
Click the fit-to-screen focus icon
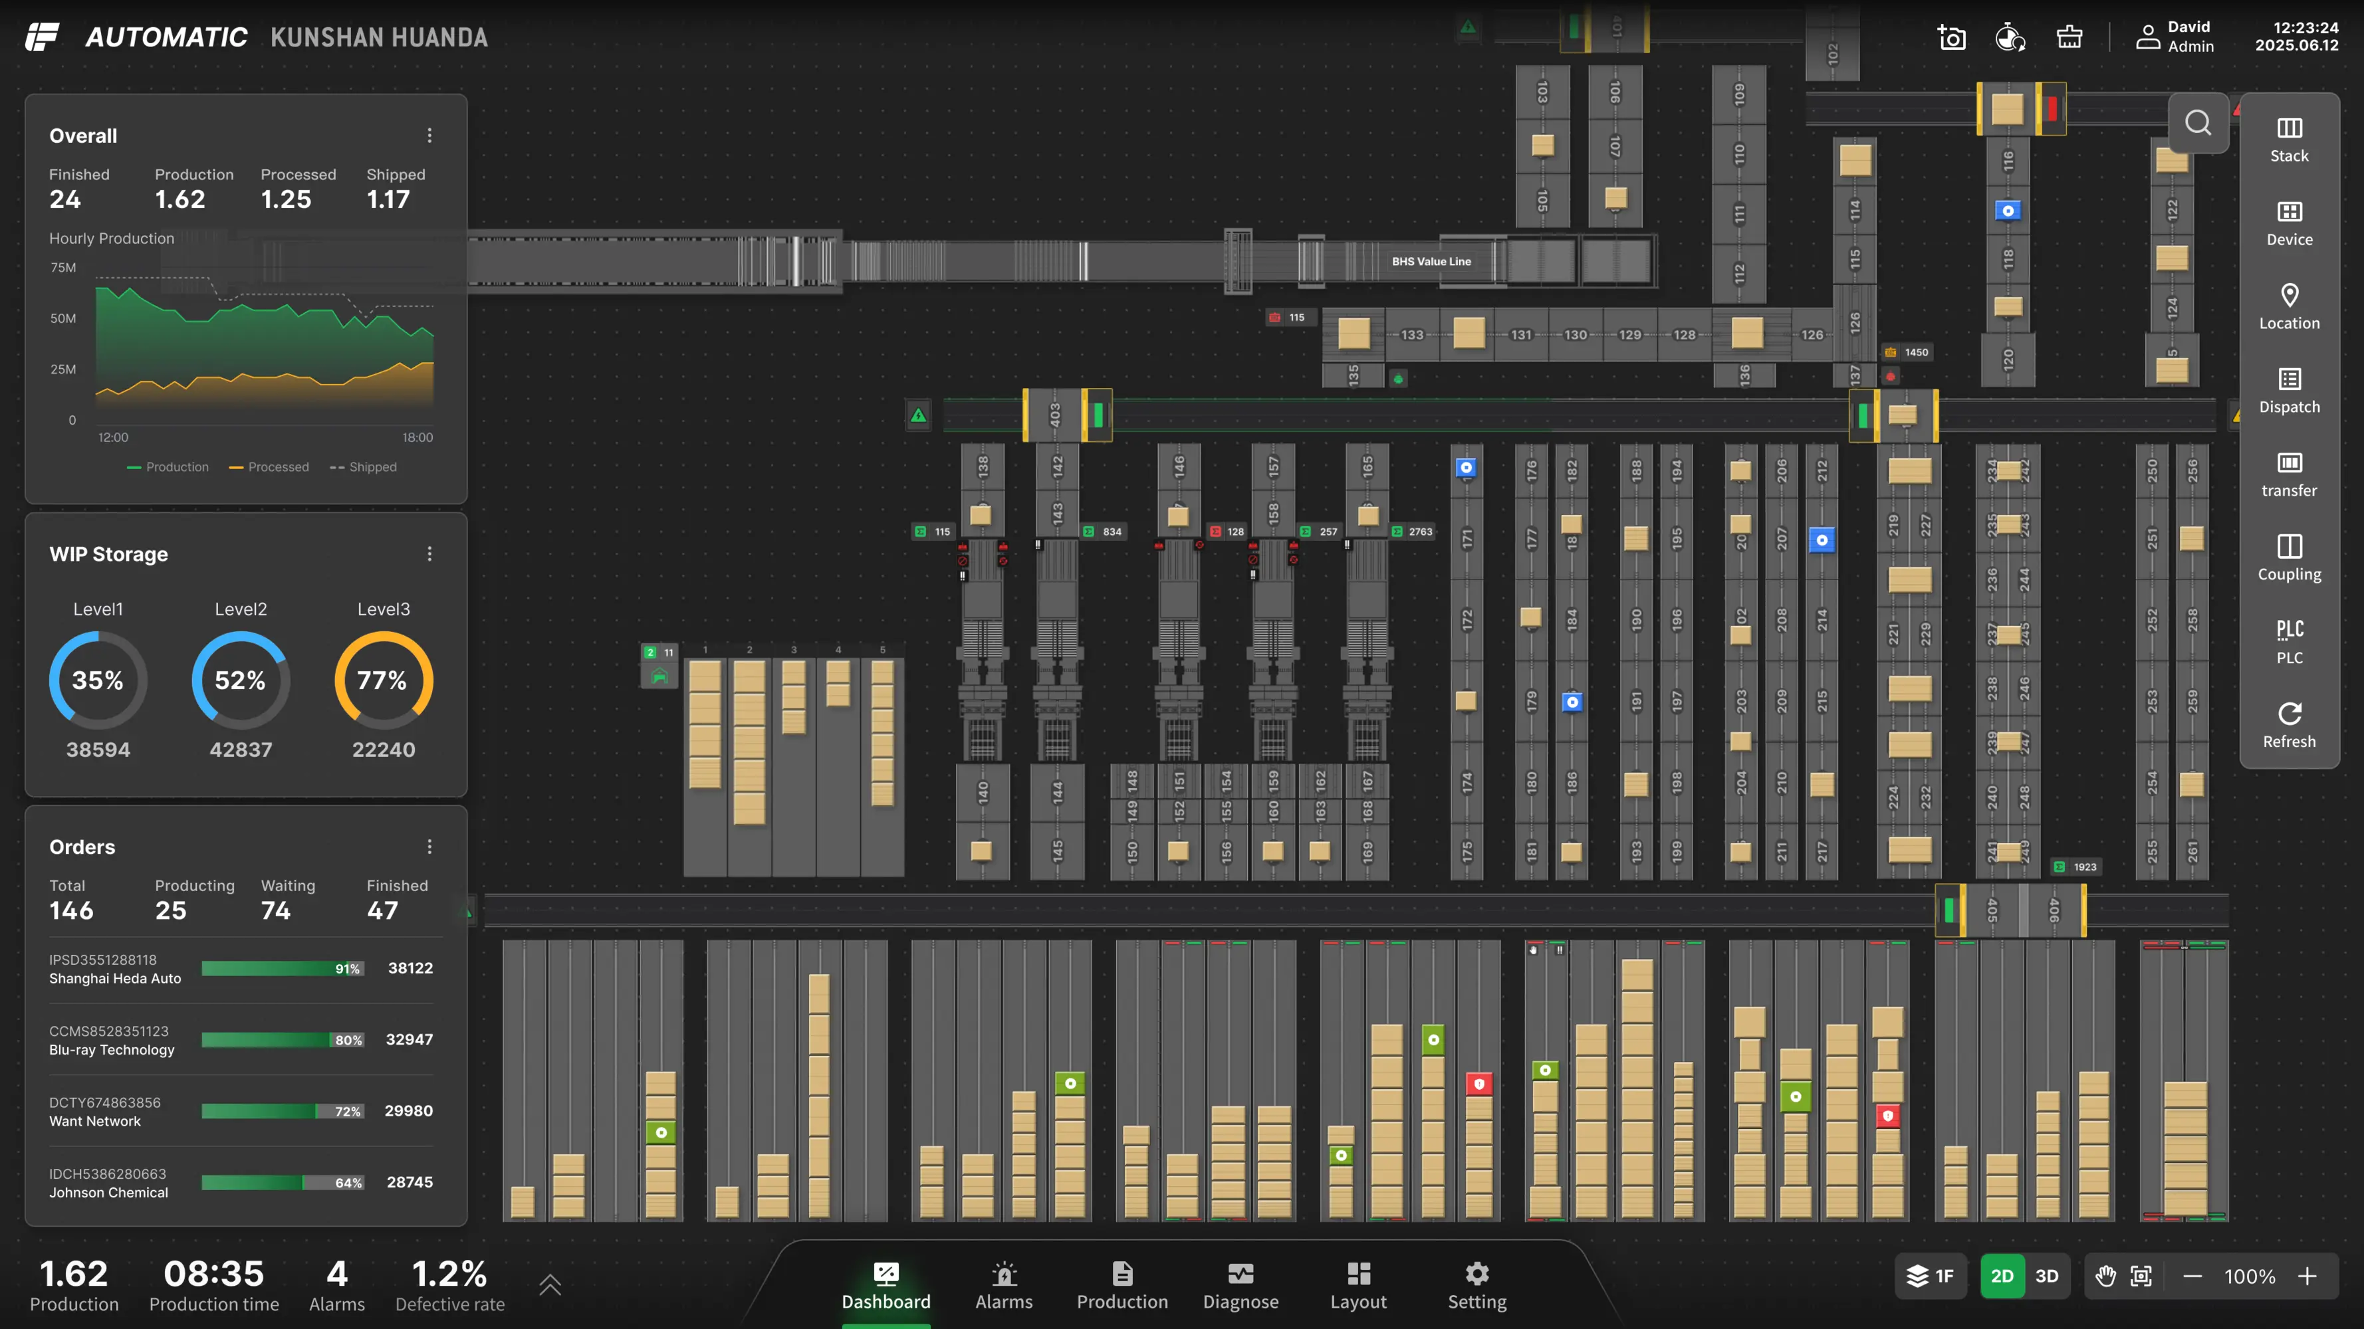point(2141,1276)
